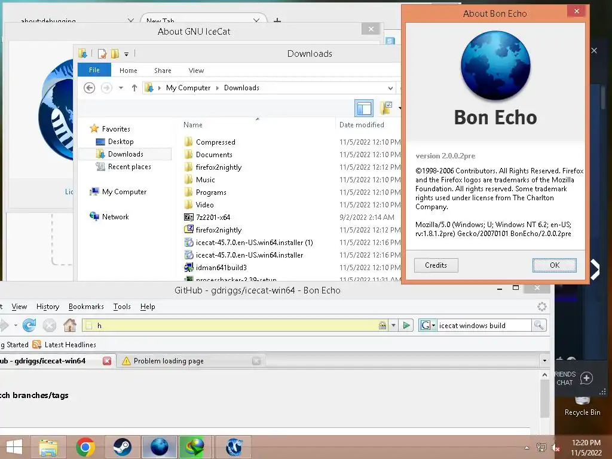The height and width of the screenshot is (459, 612).
Task: Click Credits in About Bon Echo dialog
Action: 436,265
